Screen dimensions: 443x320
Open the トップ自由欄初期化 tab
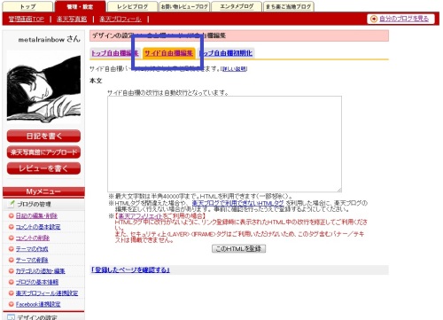(x=226, y=53)
